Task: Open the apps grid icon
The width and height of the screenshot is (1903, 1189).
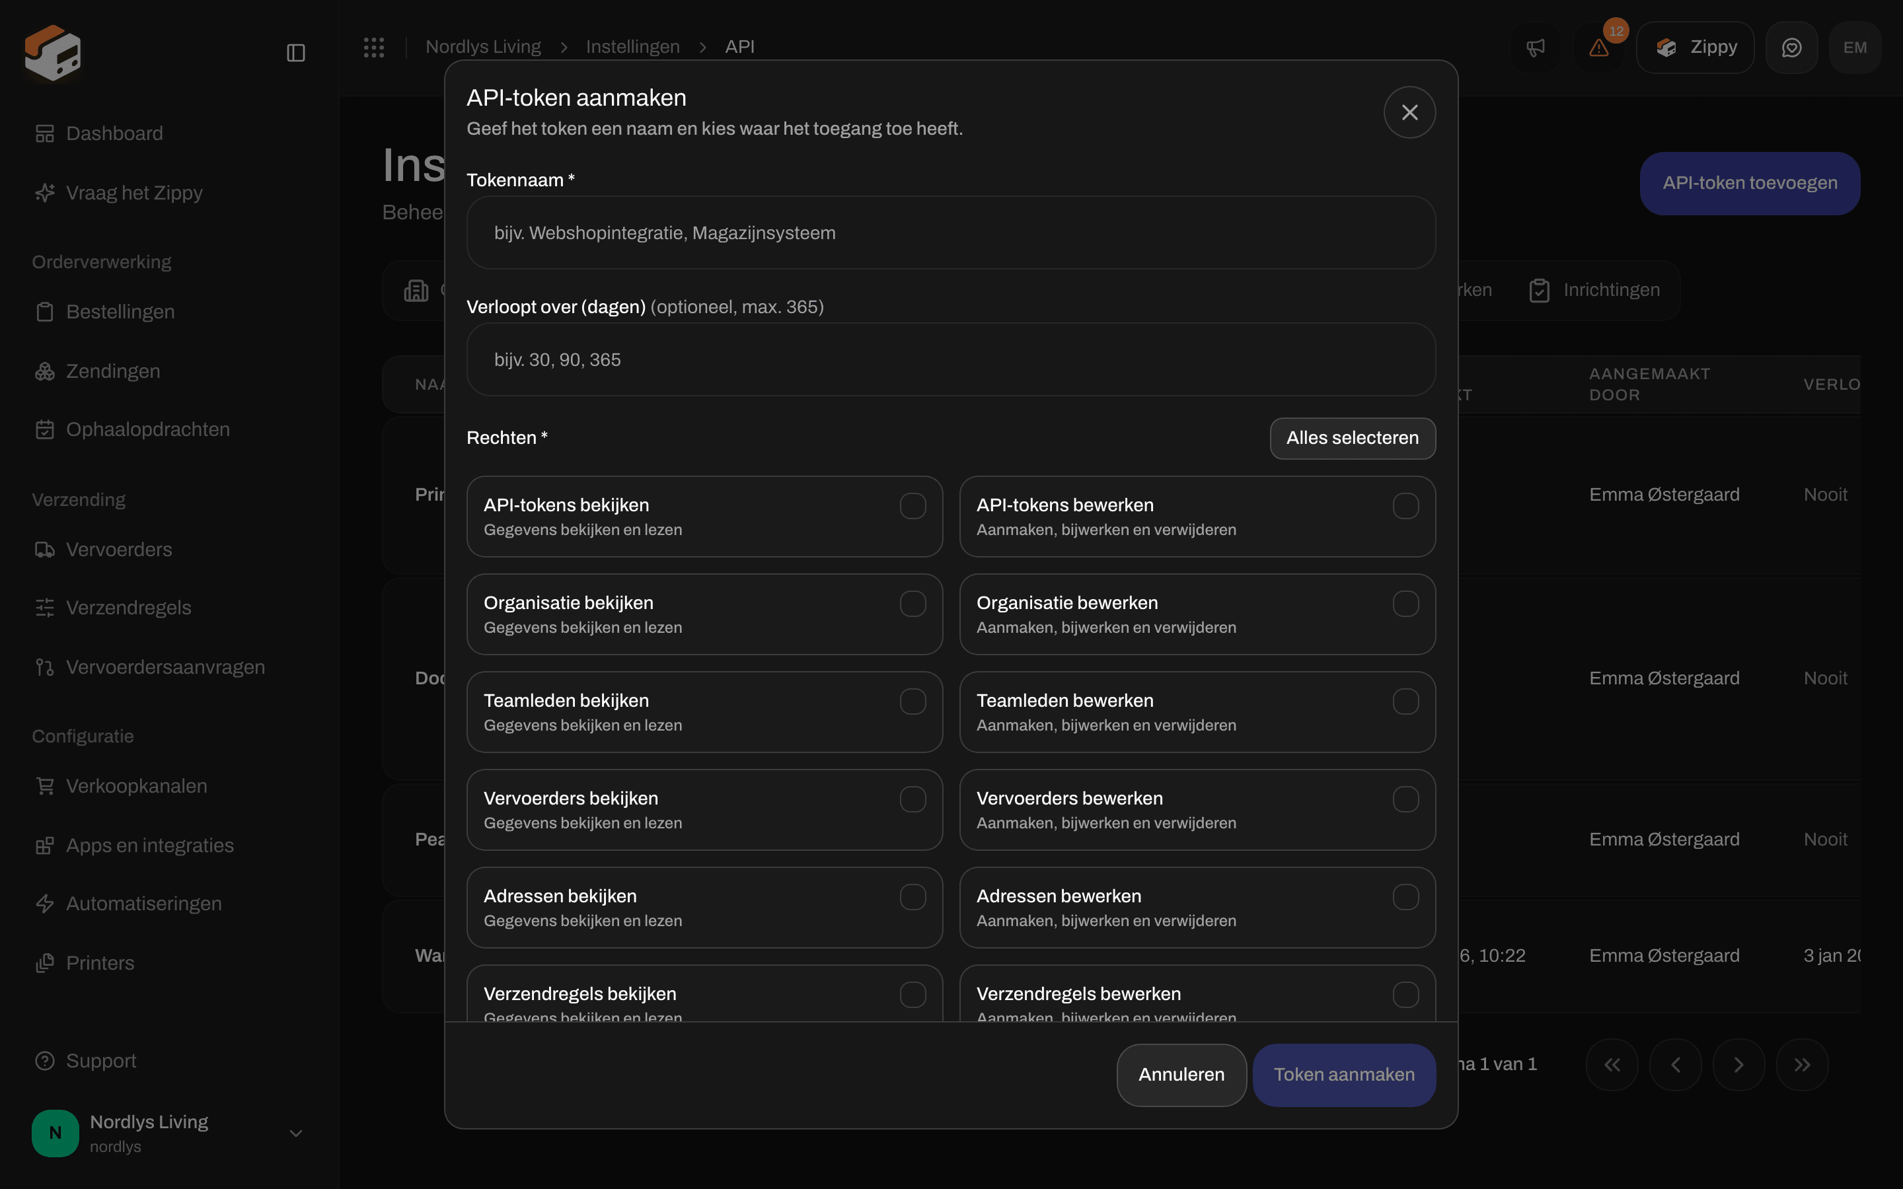Action: [x=373, y=47]
